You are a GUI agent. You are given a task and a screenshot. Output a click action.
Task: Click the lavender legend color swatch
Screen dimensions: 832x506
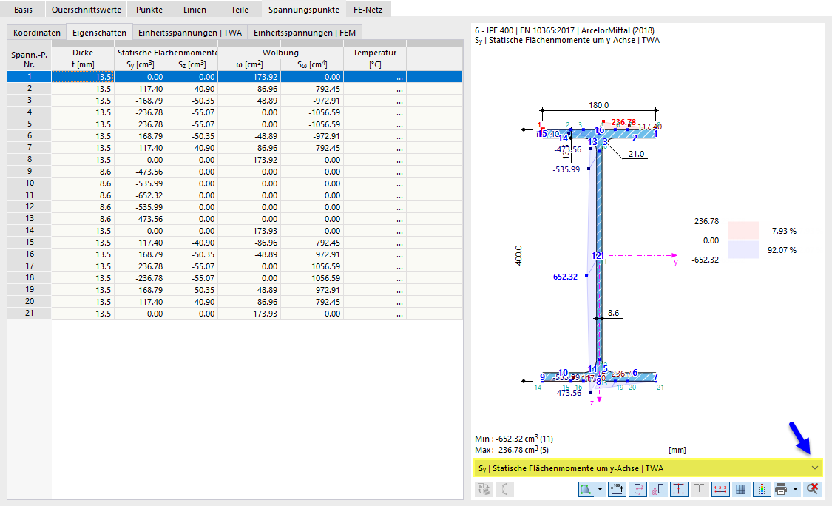point(743,249)
